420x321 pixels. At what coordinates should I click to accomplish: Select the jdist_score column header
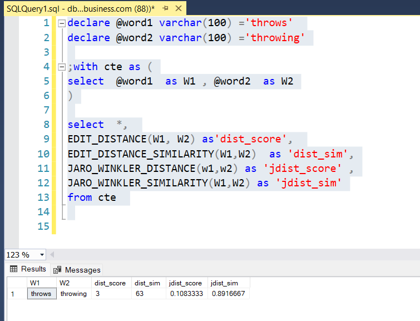pyautogui.click(x=187, y=283)
